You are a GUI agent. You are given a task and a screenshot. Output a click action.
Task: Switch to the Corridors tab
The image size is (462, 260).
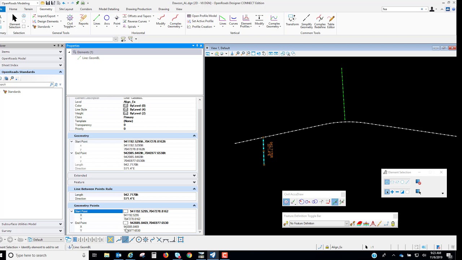[86, 9]
